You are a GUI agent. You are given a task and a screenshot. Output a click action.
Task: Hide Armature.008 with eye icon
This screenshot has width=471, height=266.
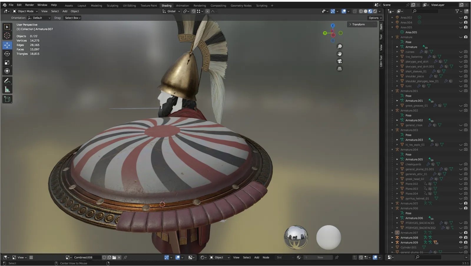click(x=461, y=238)
